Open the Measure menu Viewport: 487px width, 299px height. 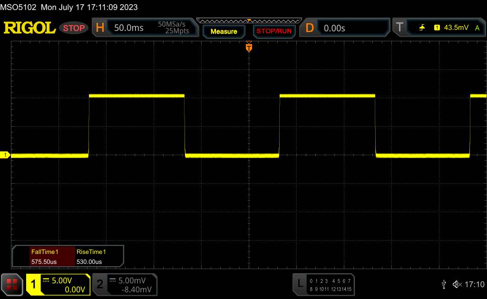coord(224,31)
